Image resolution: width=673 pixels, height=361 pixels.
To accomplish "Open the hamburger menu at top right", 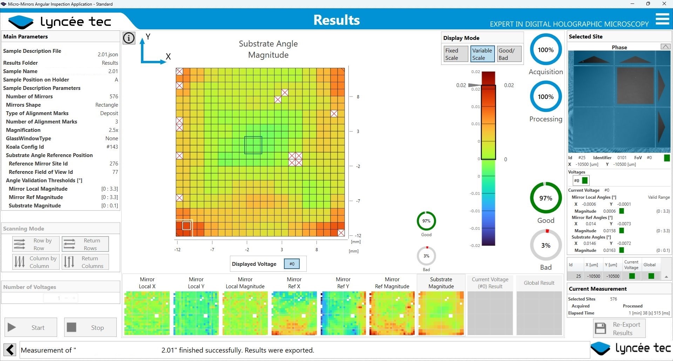I will [662, 19].
